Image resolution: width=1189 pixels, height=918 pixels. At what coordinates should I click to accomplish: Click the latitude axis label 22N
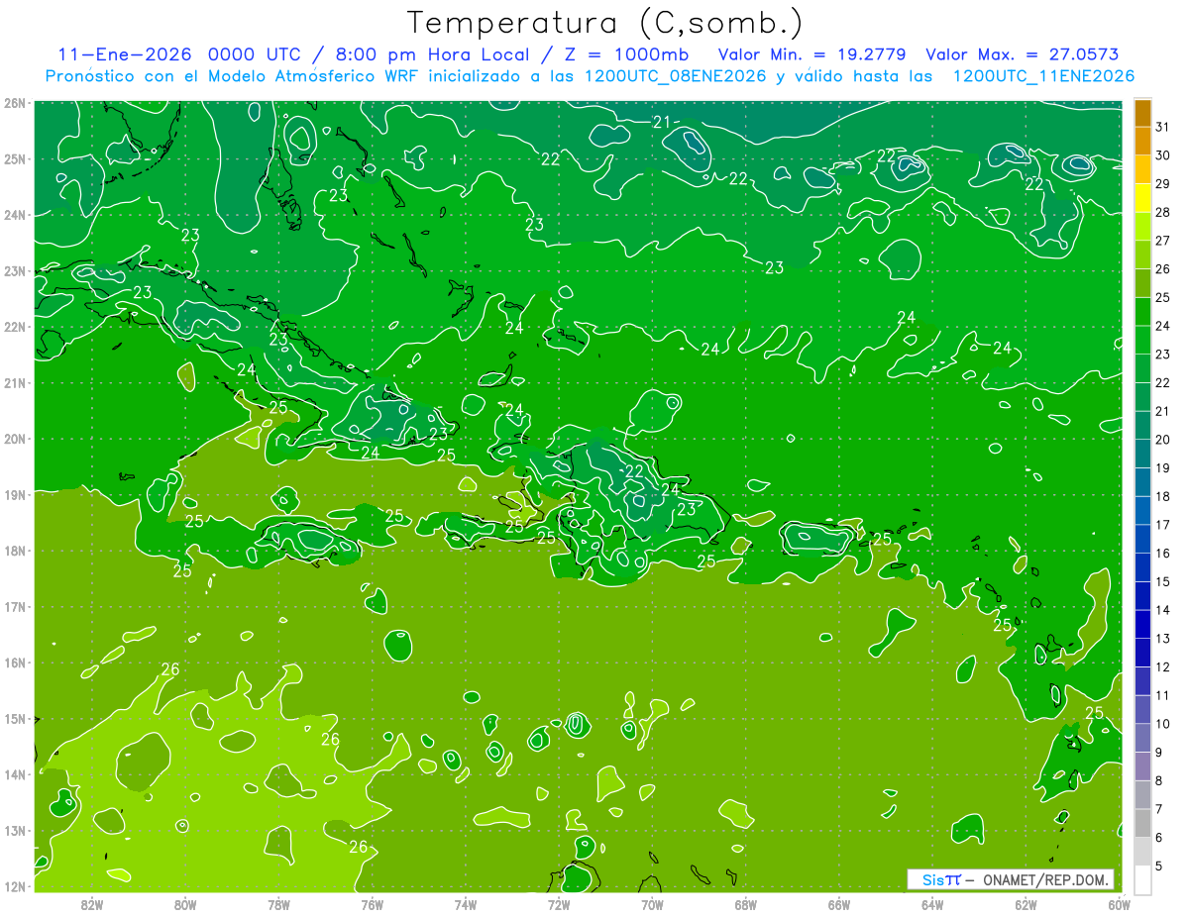[14, 326]
